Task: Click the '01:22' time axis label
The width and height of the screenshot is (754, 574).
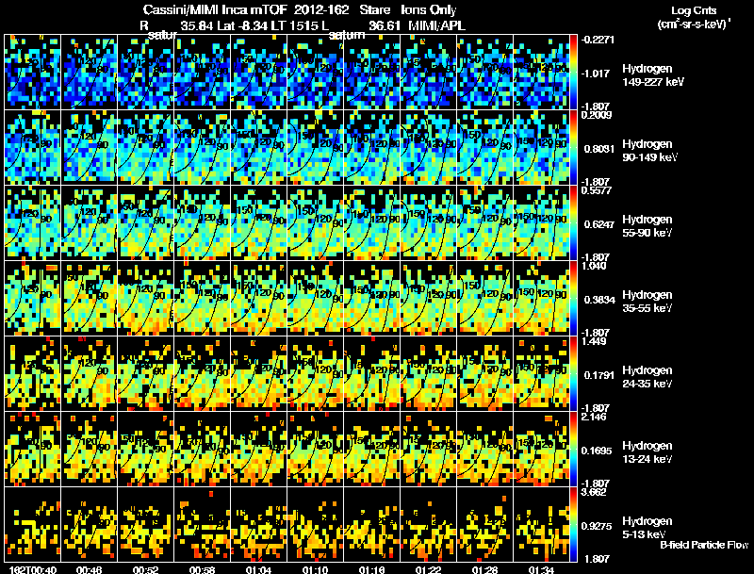Action: (x=428, y=569)
